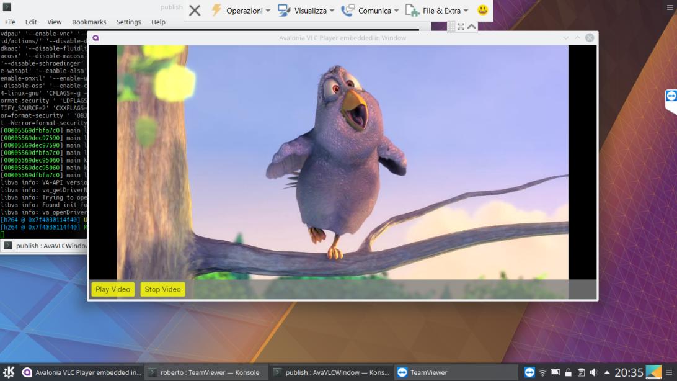Click the grid grip icon on TeamViewer toolbar

[451, 27]
